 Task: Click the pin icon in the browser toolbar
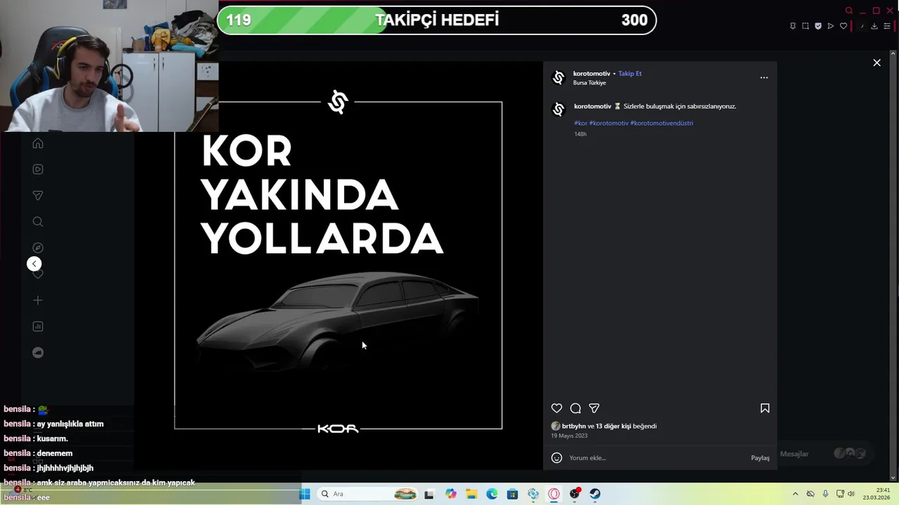[x=793, y=26]
